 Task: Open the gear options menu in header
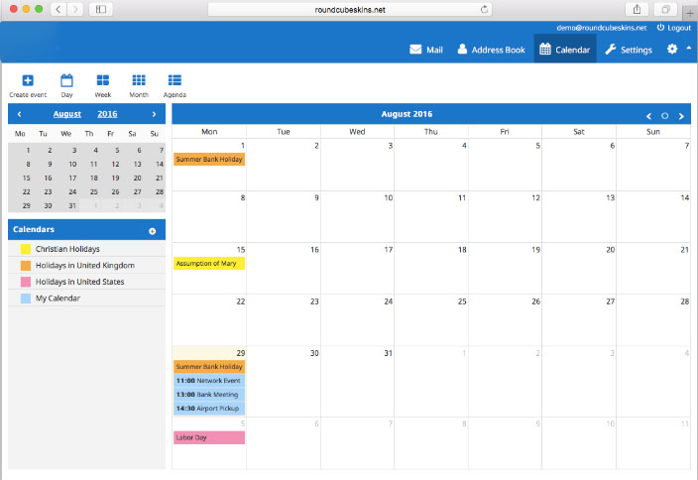click(672, 50)
